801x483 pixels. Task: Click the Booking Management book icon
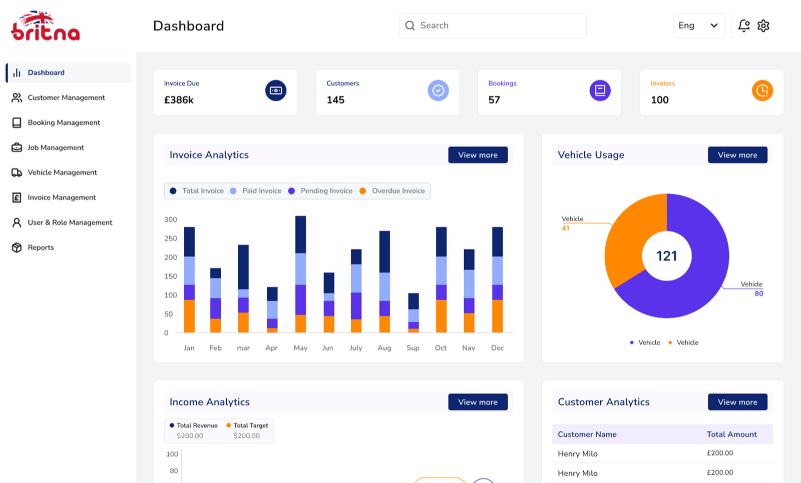point(17,122)
